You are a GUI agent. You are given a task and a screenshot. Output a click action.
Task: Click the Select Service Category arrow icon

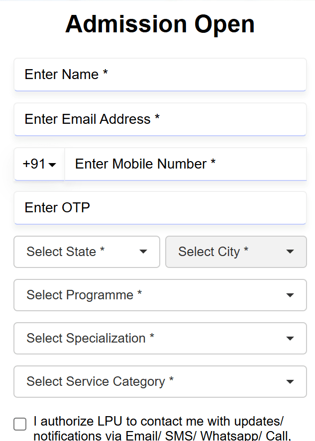point(290,382)
